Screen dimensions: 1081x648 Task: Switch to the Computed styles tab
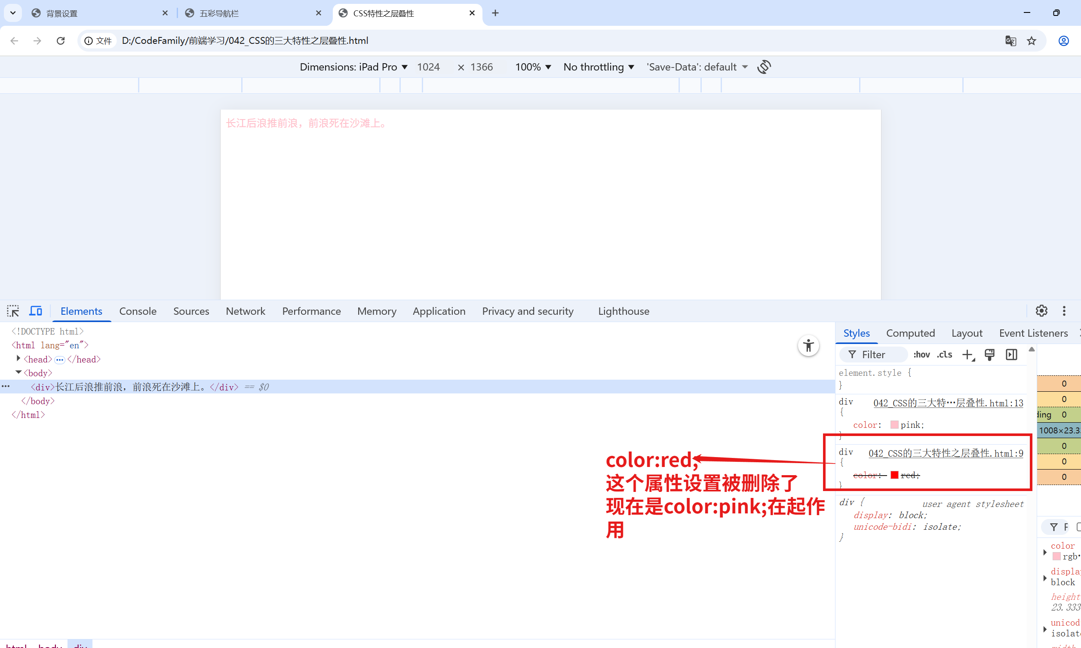[x=910, y=333]
